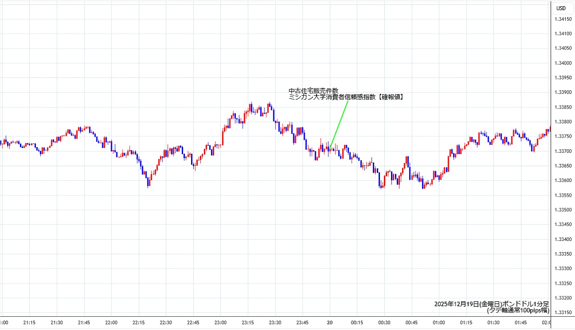Click the 22:00 time axis label
575x330 pixels.
[111, 323]
